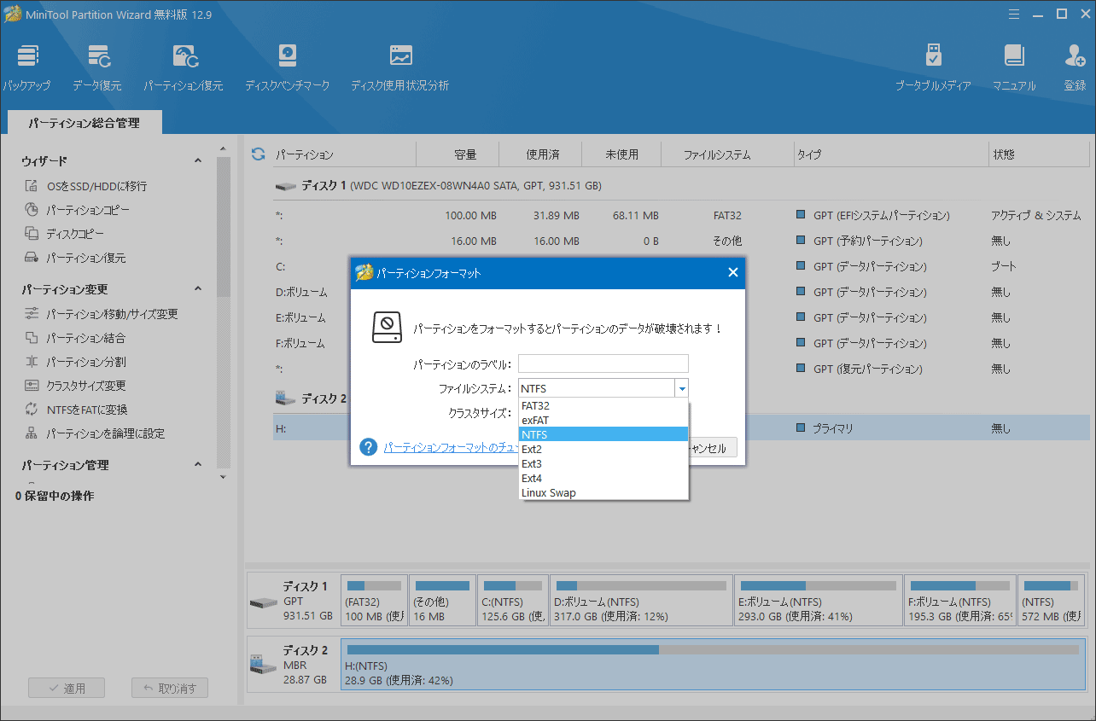Viewport: 1096px width, 721px height.
Task: Select the GPT (予約パーティション) row
Action: 681,241
